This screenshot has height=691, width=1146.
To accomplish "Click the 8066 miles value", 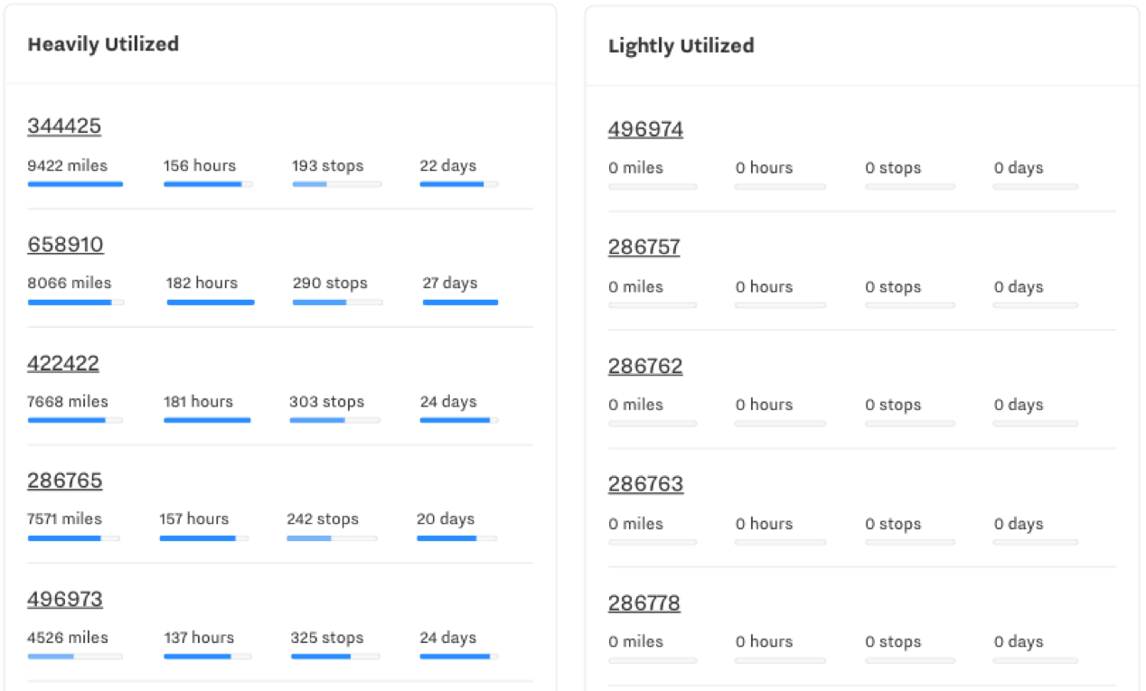I will [70, 283].
